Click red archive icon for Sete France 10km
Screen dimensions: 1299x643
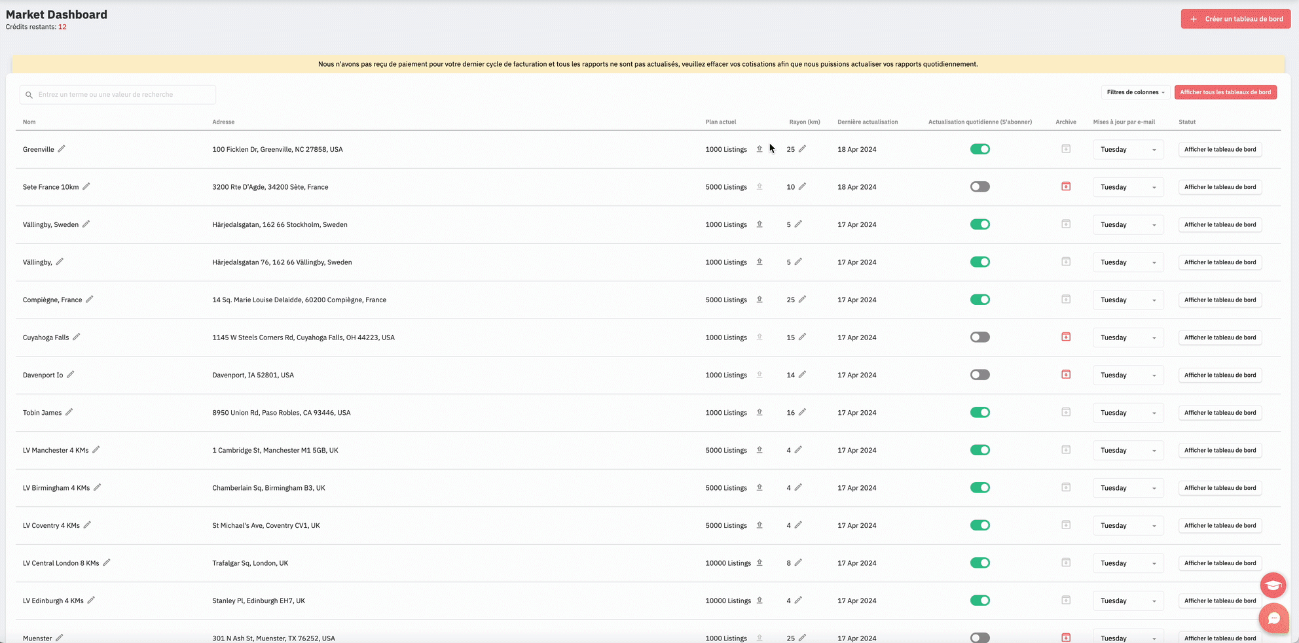(x=1065, y=186)
